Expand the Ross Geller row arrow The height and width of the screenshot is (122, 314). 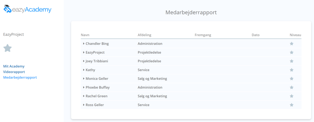84,105
